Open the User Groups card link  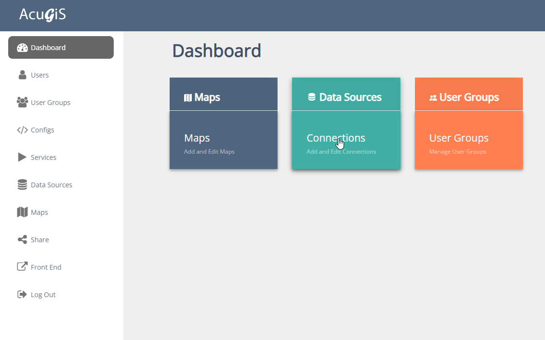tap(459, 138)
